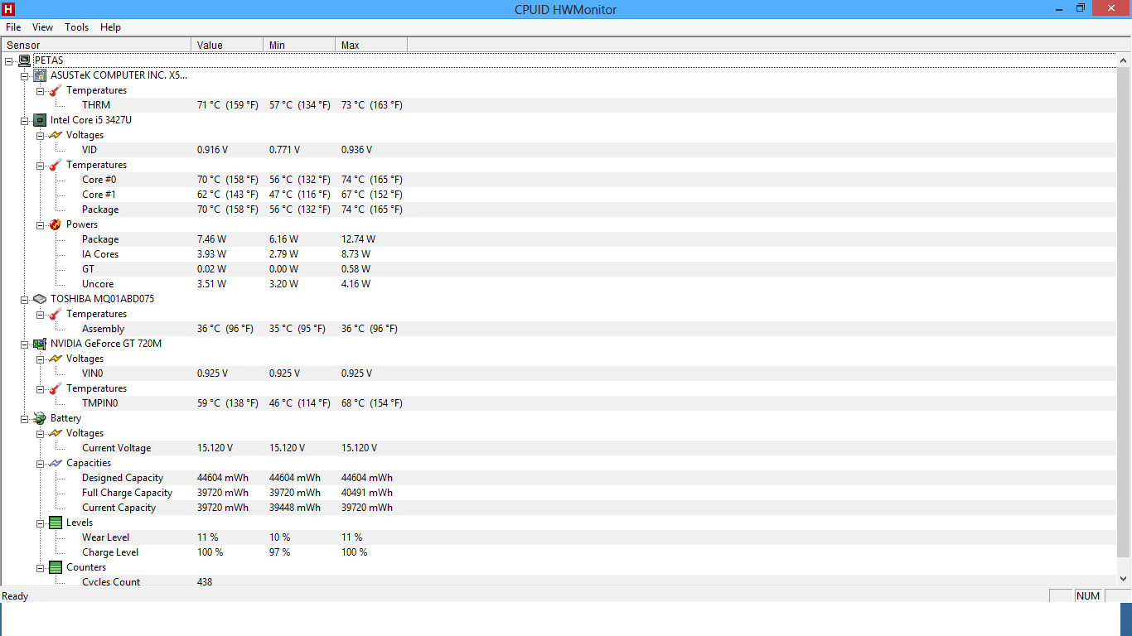Open the File menu

(x=13, y=27)
